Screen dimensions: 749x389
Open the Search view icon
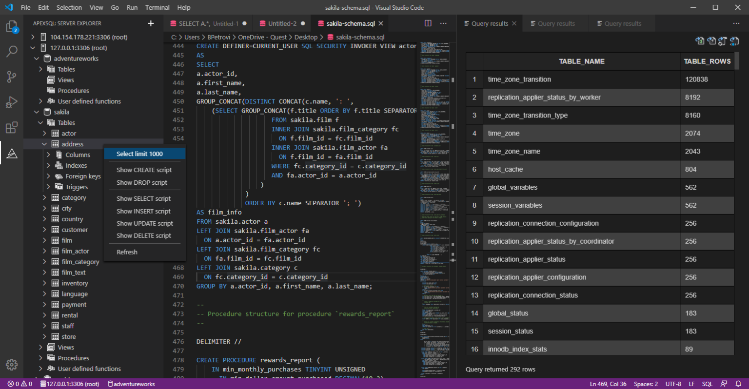(x=12, y=51)
